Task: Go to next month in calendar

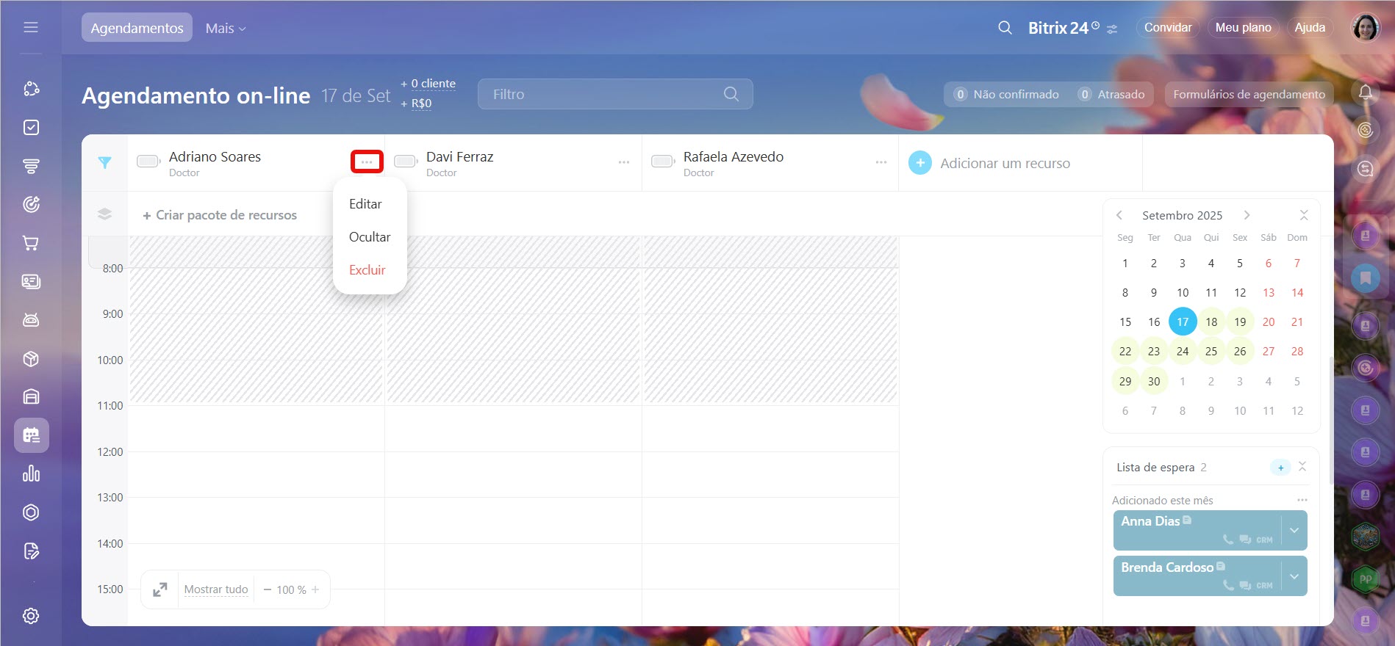Action: tap(1247, 215)
